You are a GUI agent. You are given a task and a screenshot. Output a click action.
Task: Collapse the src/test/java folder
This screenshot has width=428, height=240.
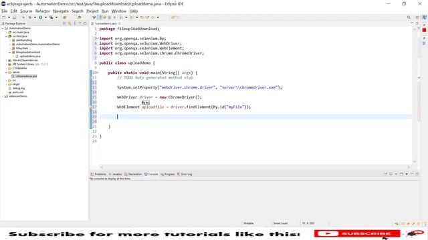click(x=7, y=36)
